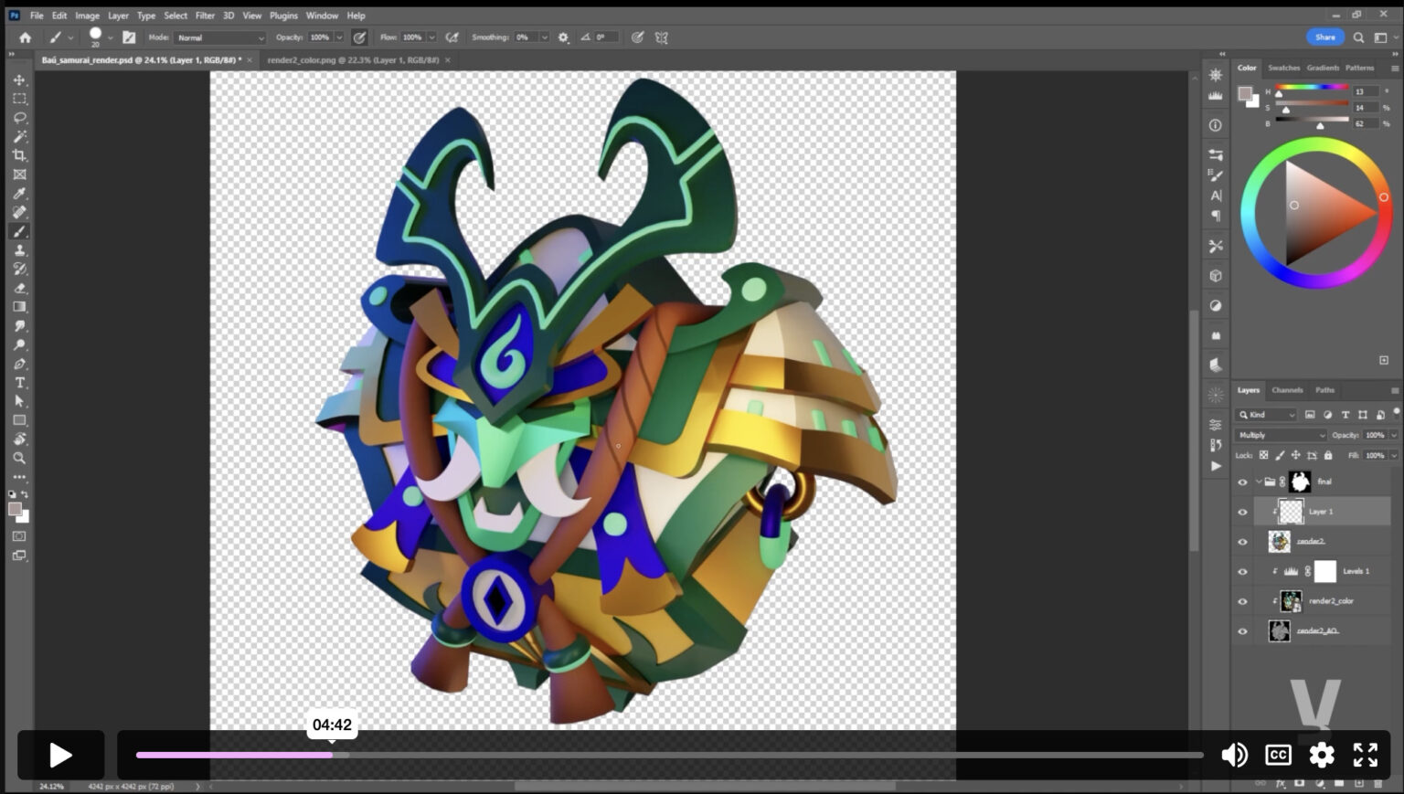The image size is (1404, 794).
Task: Click the video player settings gear
Action: tap(1321, 755)
